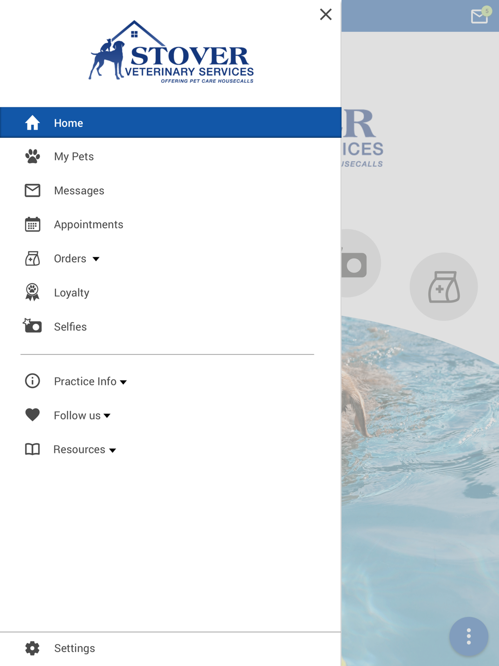Open Appointments menu item

(x=88, y=225)
